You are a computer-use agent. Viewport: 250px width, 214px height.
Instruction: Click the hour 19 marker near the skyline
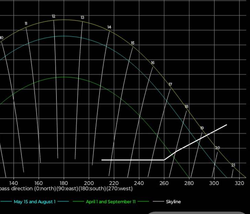tap(202, 128)
